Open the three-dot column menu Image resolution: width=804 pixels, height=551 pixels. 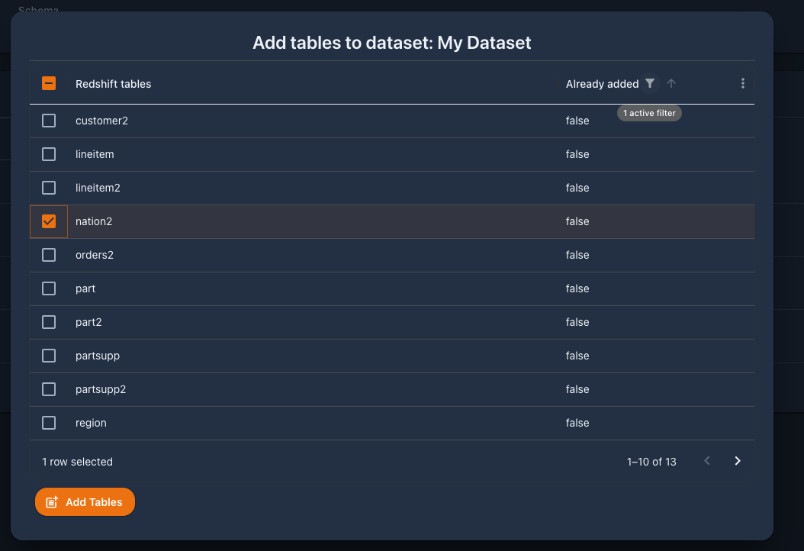click(742, 83)
